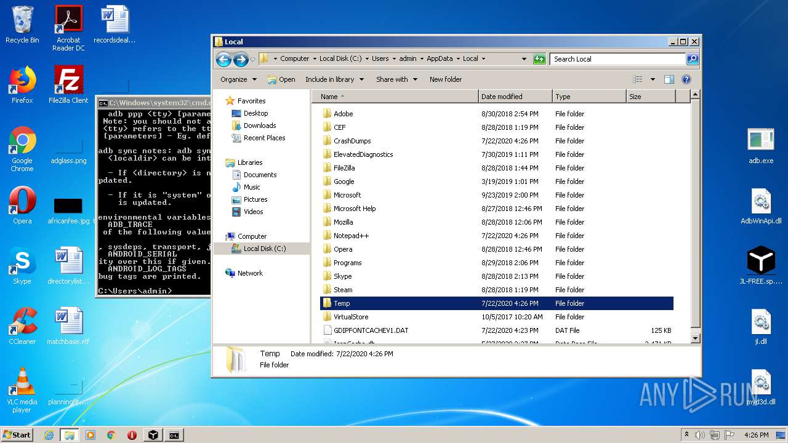Select AdbWinApi.dll desktop file icon
The image size is (788, 443).
coord(761,206)
